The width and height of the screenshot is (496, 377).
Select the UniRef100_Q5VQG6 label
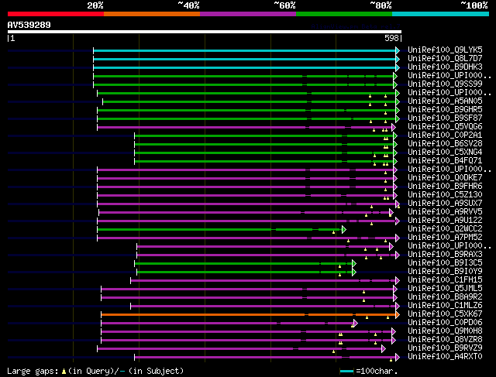pos(445,127)
